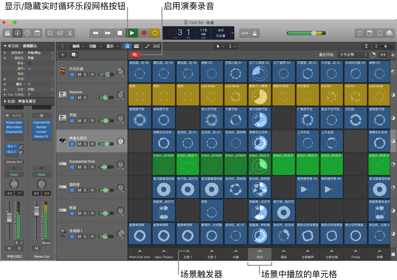Viewport: 397px width, 280px height.
Task: Open the media Browsers button
Action: pos(389,33)
